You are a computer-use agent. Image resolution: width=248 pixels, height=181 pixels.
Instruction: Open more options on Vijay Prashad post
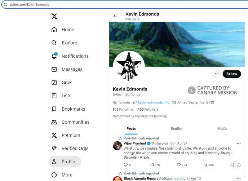(x=239, y=143)
